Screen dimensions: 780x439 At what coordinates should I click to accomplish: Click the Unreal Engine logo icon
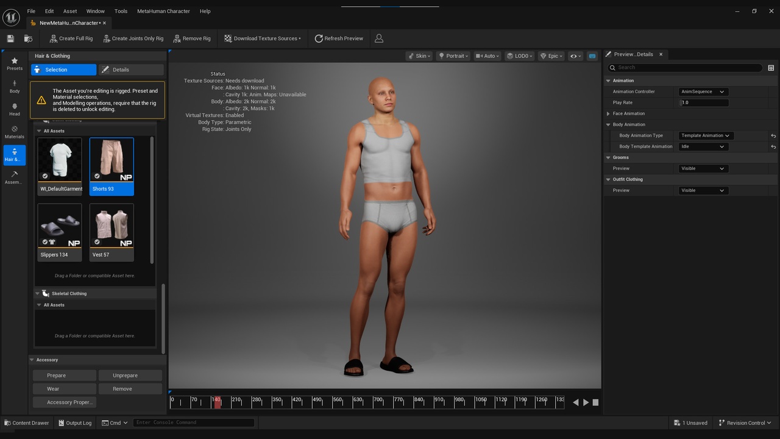point(11,17)
